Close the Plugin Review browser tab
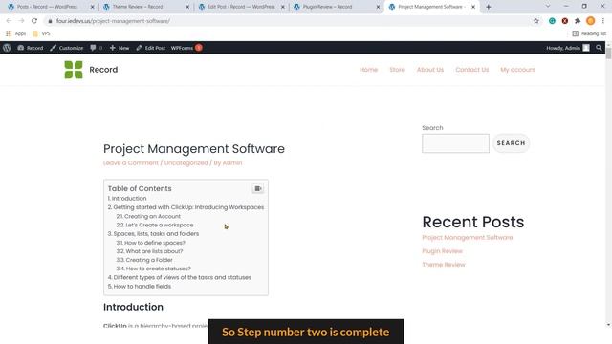The image size is (612, 344). pyautogui.click(x=378, y=7)
